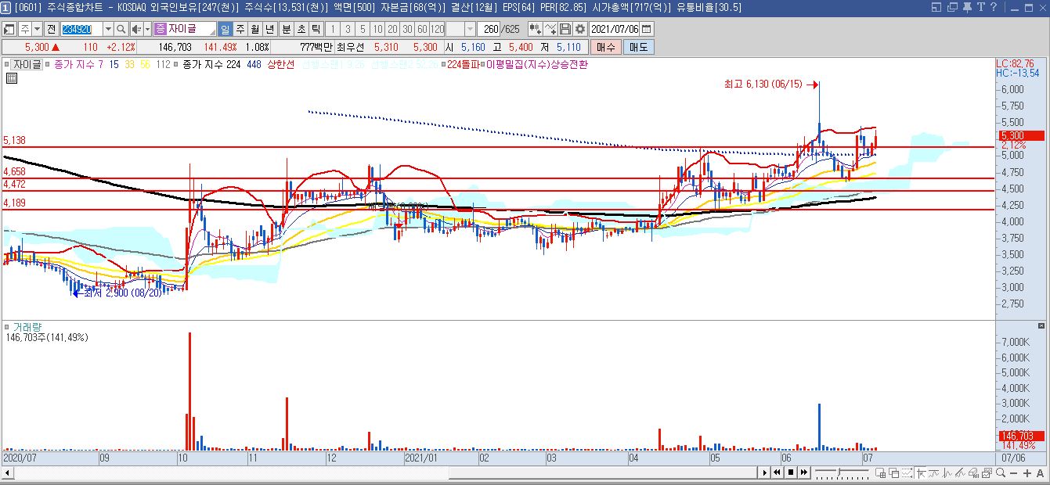Click the diagonal trendline chart icon
The width and height of the screenshot is (1050, 485).
(x=960, y=472)
